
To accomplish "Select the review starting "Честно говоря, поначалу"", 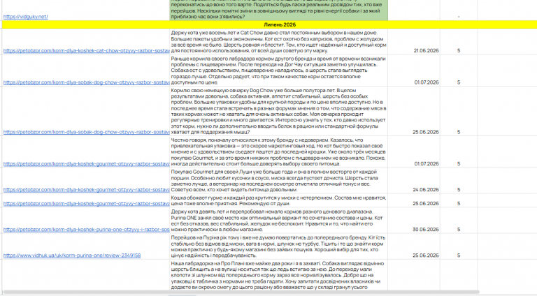I will coord(279,151).
